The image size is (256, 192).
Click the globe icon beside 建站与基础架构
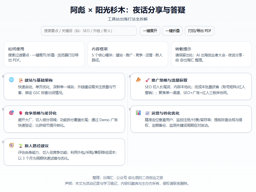click(11, 80)
